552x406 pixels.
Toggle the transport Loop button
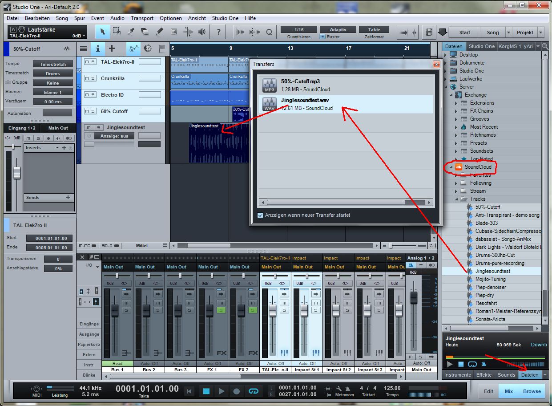point(254,391)
